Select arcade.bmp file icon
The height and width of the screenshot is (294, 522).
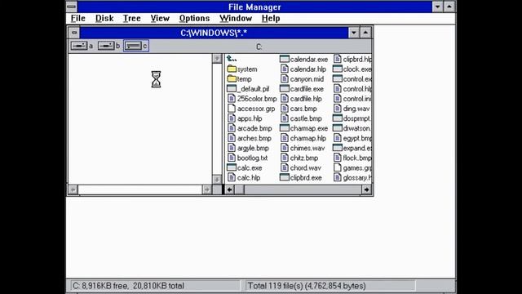click(x=232, y=128)
